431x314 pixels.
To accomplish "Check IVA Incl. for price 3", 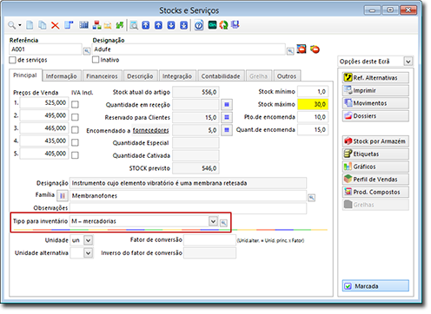I will click(75, 130).
